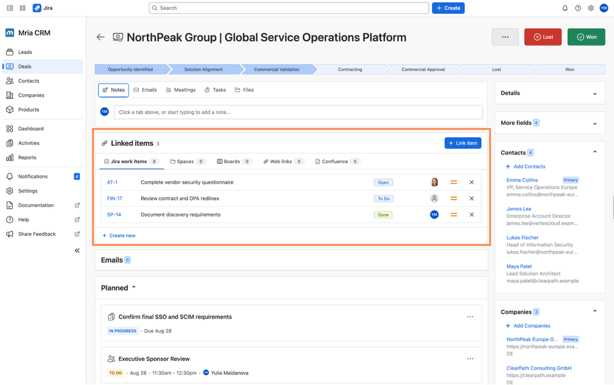Click the AT-1 medium priority icon
This screenshot has height=385, width=614.
tap(454, 182)
